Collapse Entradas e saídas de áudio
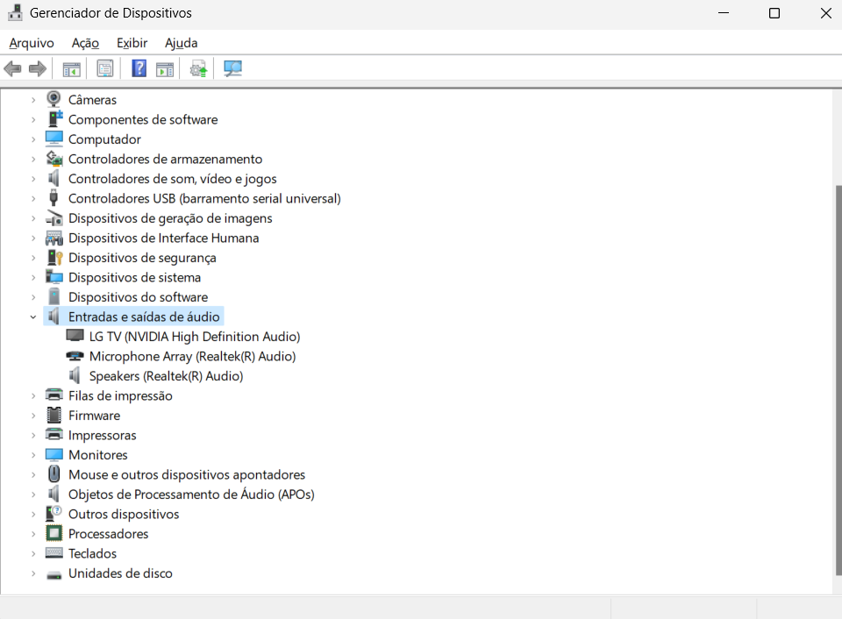 (33, 317)
